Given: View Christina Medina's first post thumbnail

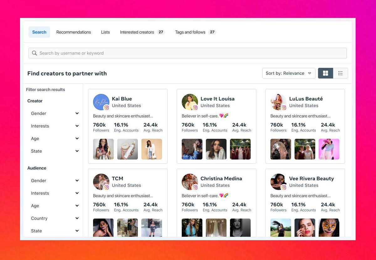Looking at the screenshot, I should (x=192, y=228).
